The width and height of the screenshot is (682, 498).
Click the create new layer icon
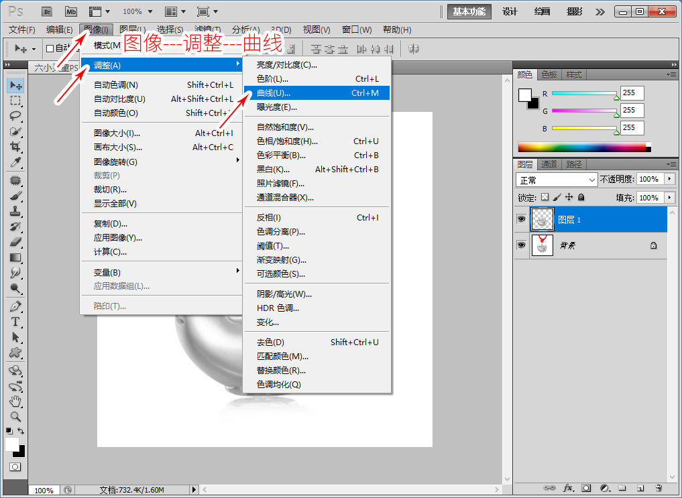point(640,488)
